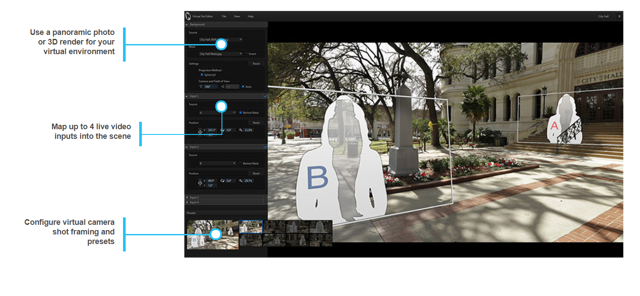Click the Projection Method label
The image size is (640, 296).
point(210,70)
